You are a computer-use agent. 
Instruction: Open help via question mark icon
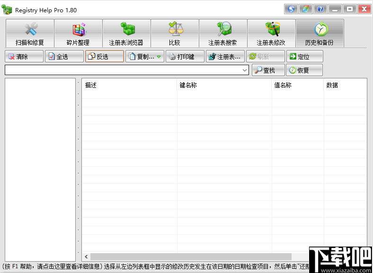pos(320,9)
